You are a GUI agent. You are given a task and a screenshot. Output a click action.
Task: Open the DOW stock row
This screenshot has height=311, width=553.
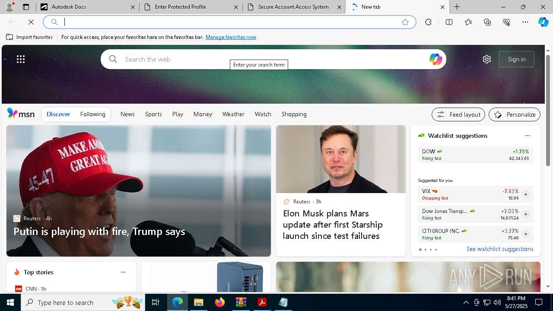[475, 155]
